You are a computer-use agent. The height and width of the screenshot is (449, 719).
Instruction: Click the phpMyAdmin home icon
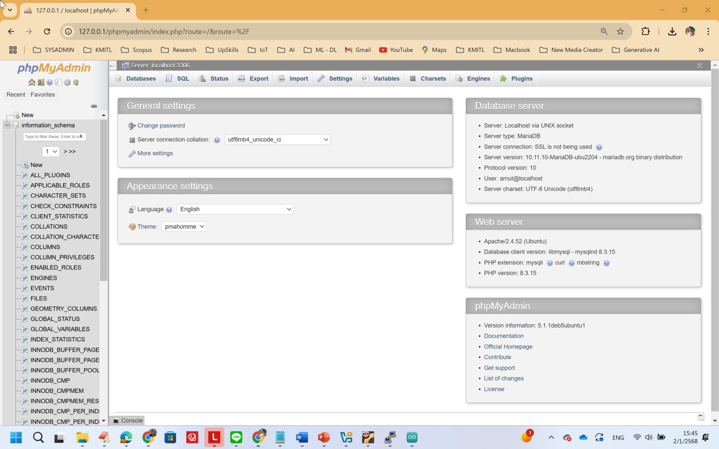[x=31, y=82]
